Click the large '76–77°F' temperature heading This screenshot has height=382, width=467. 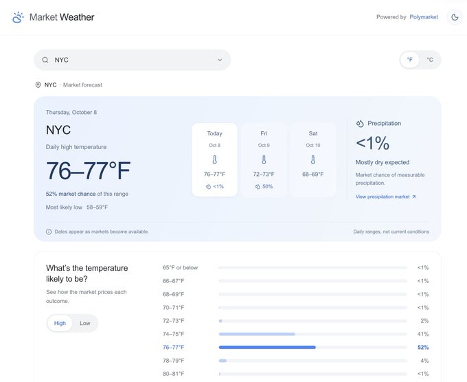pyautogui.click(x=88, y=171)
